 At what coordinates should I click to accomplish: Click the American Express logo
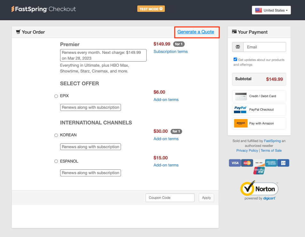[271, 163]
